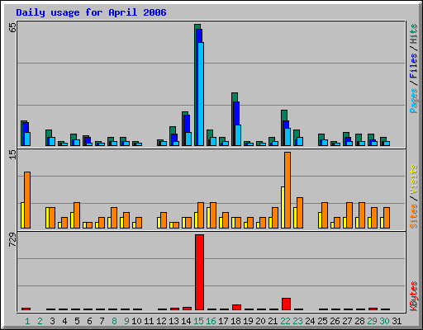Select the yellow Sites bar for day 16
This screenshot has height=330, width=423.
208,218
